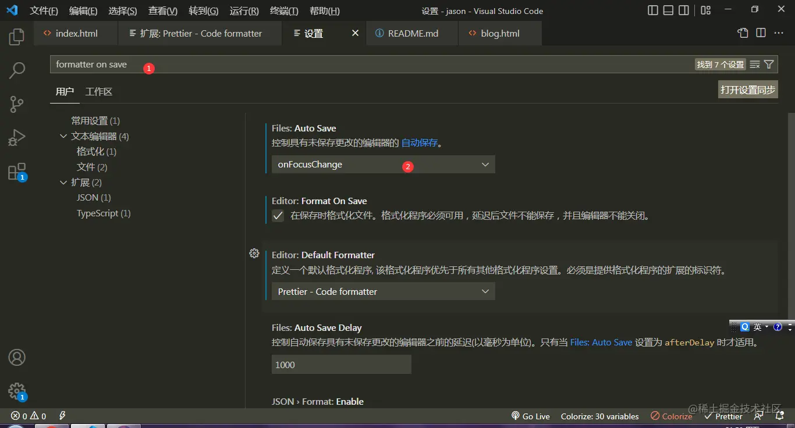
Task: Open the 选择(S) menu
Action: (123, 10)
